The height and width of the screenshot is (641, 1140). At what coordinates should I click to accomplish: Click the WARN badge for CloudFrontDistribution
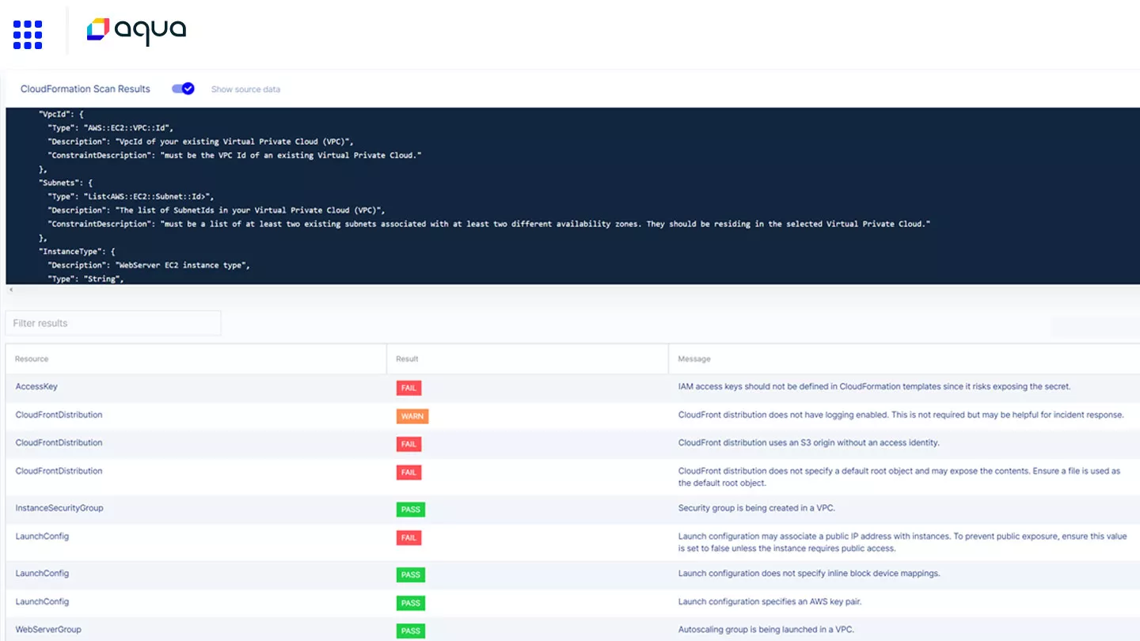point(412,416)
